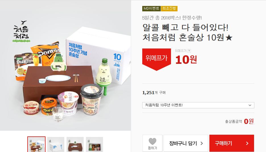Click the arrow on 장바구니 담기 button
Image resolution: width=266 pixels, height=152 pixels.
click(202, 143)
